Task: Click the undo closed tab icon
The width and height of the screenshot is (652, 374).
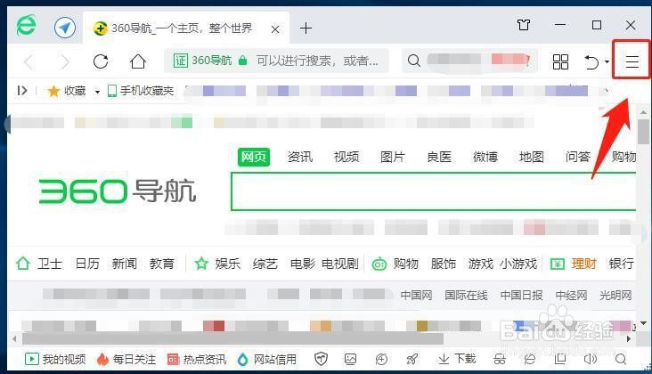Action: [591, 62]
